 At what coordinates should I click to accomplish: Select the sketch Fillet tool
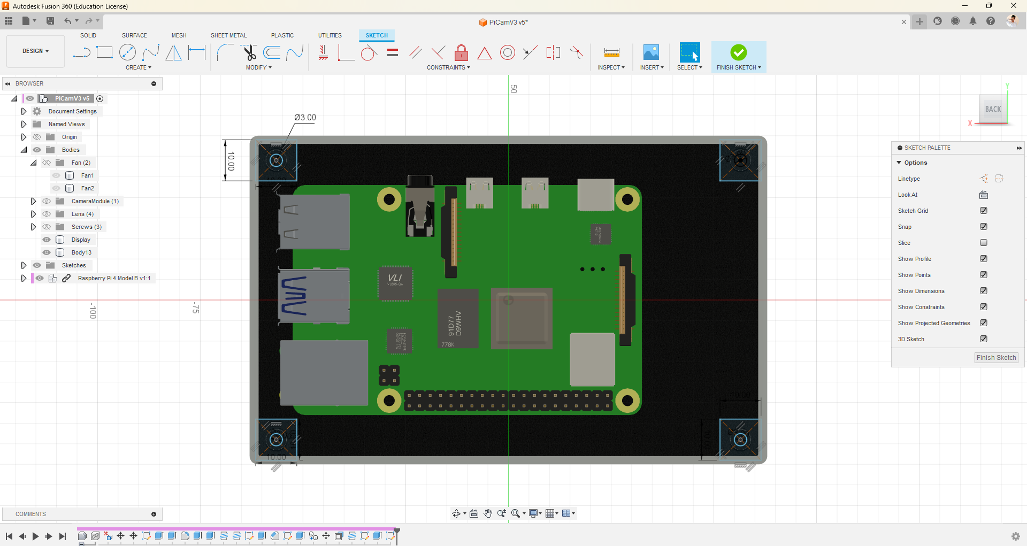point(225,52)
